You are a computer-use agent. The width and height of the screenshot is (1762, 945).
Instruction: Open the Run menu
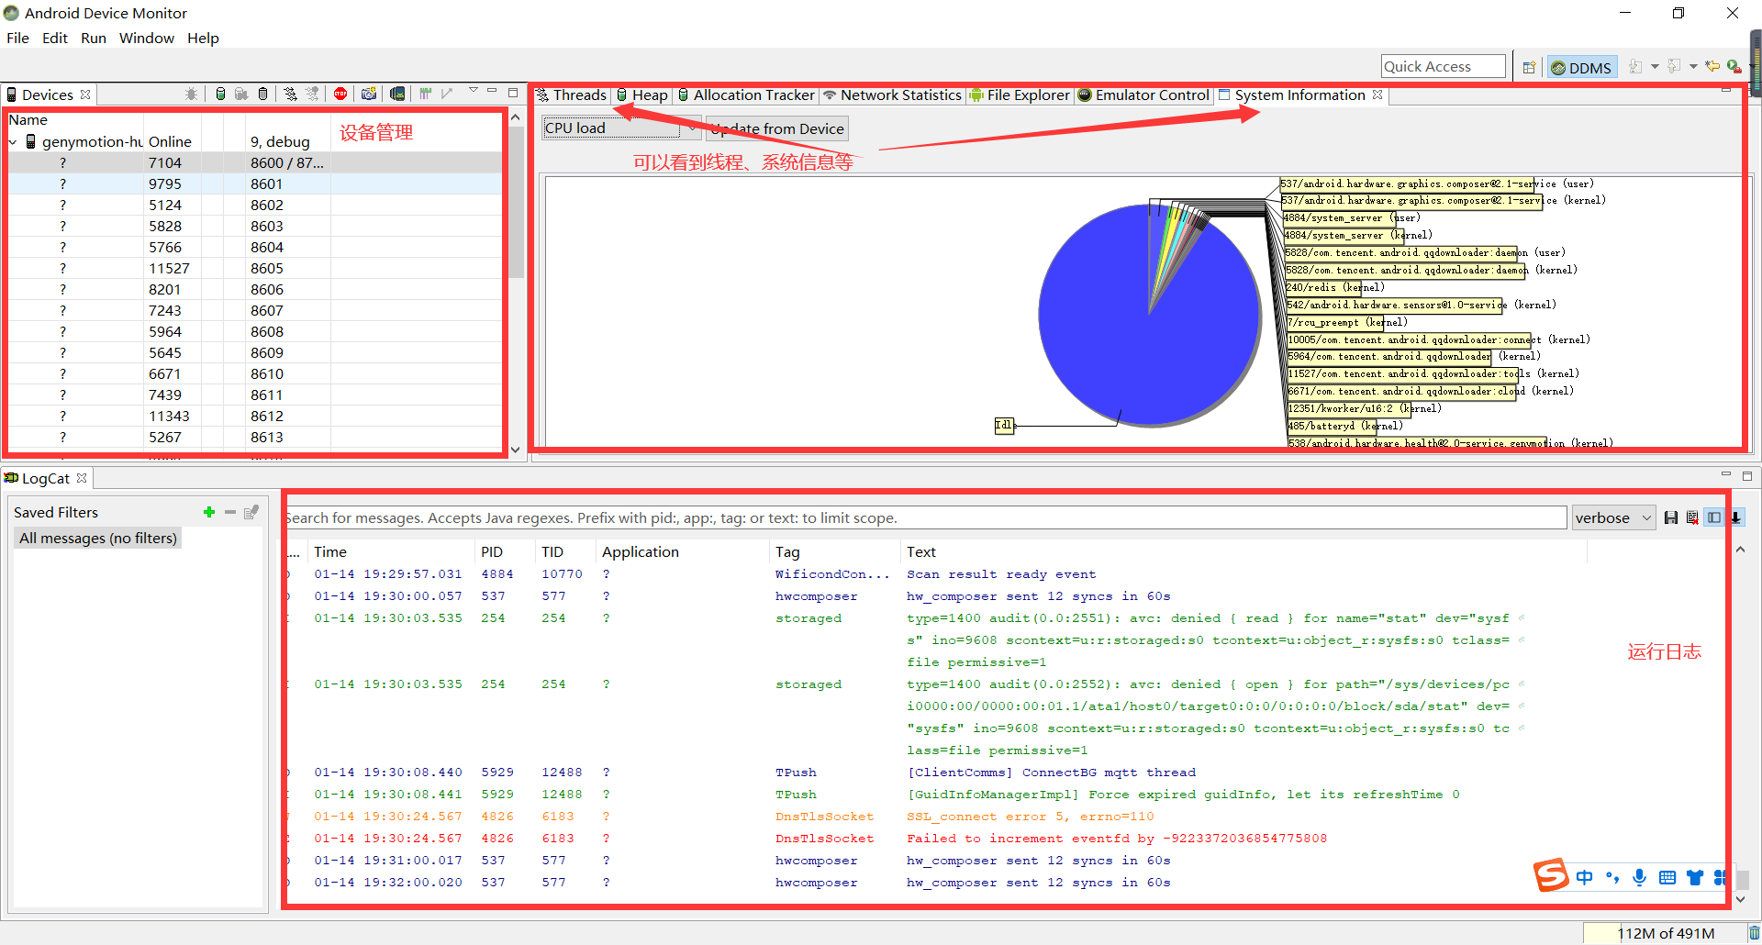(x=93, y=38)
